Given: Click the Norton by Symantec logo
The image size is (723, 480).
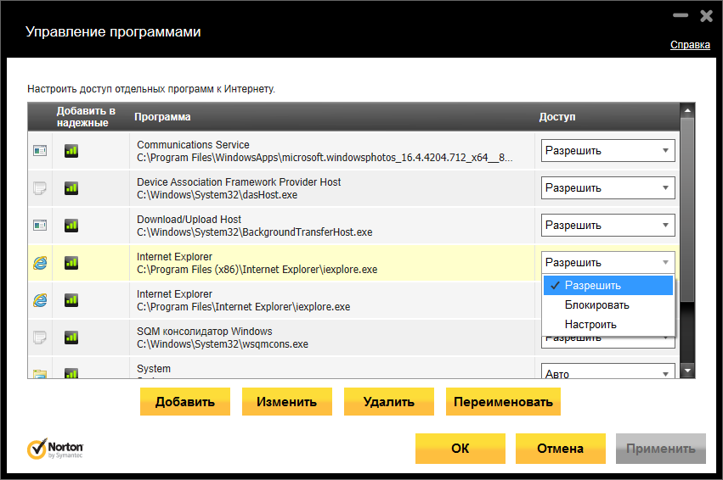Looking at the screenshot, I should (x=55, y=449).
